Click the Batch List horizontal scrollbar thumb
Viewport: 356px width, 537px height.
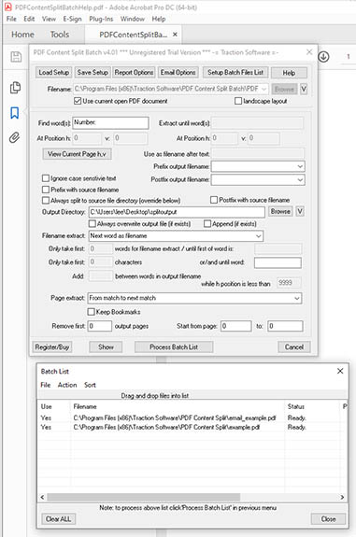click(x=144, y=497)
